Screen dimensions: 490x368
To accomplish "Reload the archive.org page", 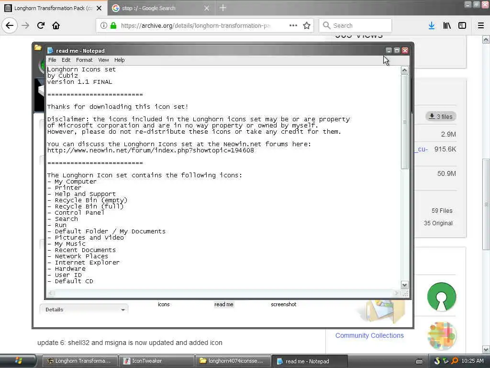I will coord(41,25).
